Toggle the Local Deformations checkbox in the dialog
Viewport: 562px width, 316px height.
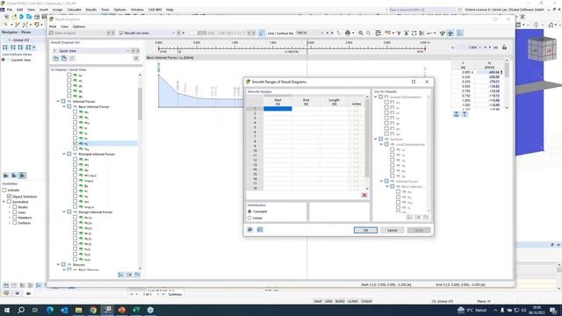tap(386, 144)
